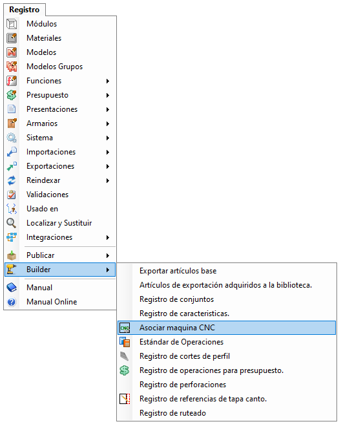
Task: Click the Presupuesto dollar icon
Action: [12, 95]
